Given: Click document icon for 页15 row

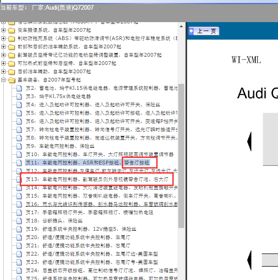Looking at the screenshot, I should [x=19, y=196].
